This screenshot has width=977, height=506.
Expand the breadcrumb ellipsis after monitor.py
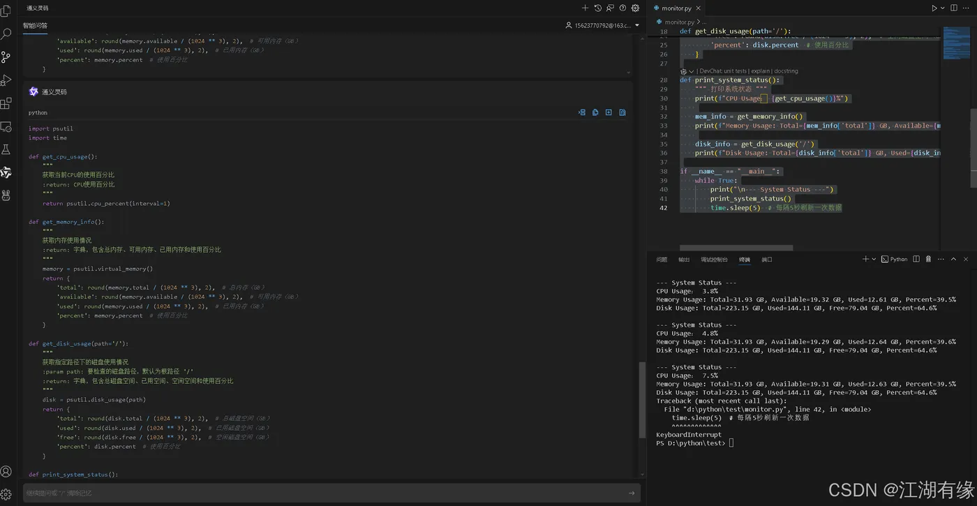705,22
